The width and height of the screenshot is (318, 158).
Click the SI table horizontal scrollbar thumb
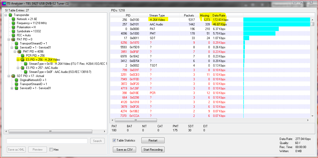point(50,132)
